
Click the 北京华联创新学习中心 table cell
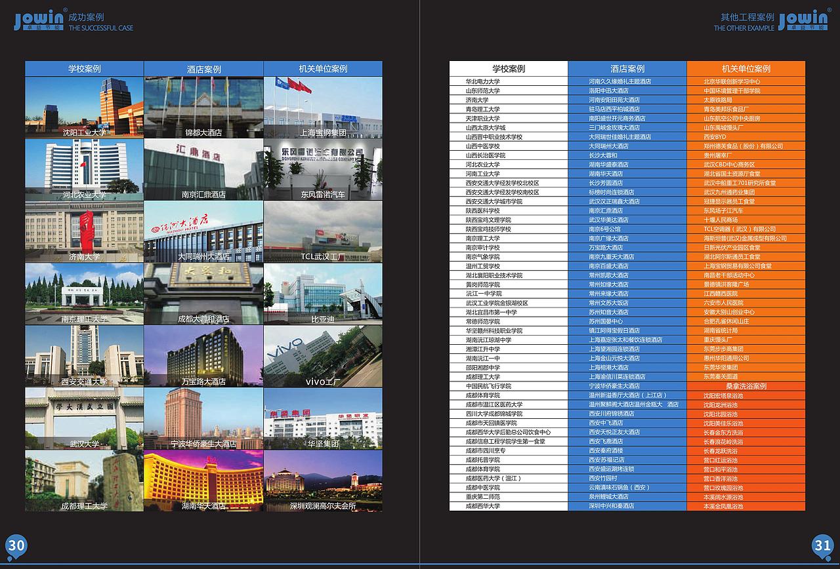click(x=746, y=81)
